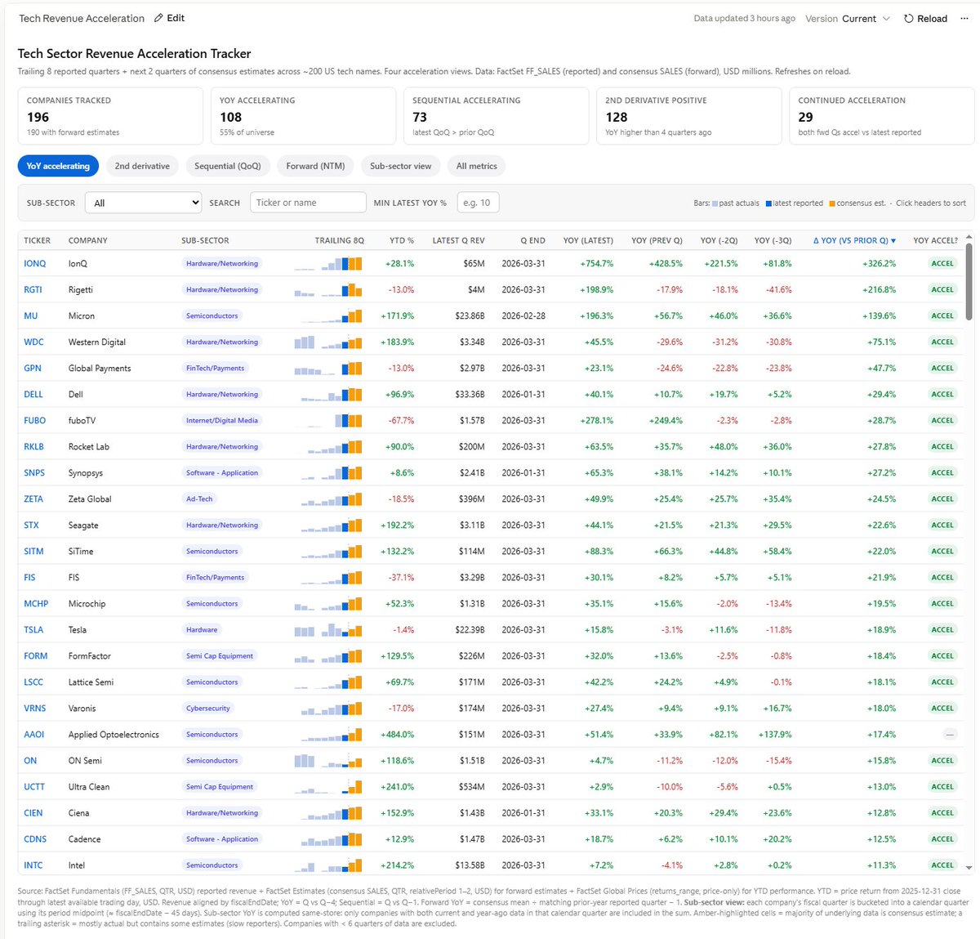
Task: Click the past actuals legend swatch
Action: [x=715, y=203]
